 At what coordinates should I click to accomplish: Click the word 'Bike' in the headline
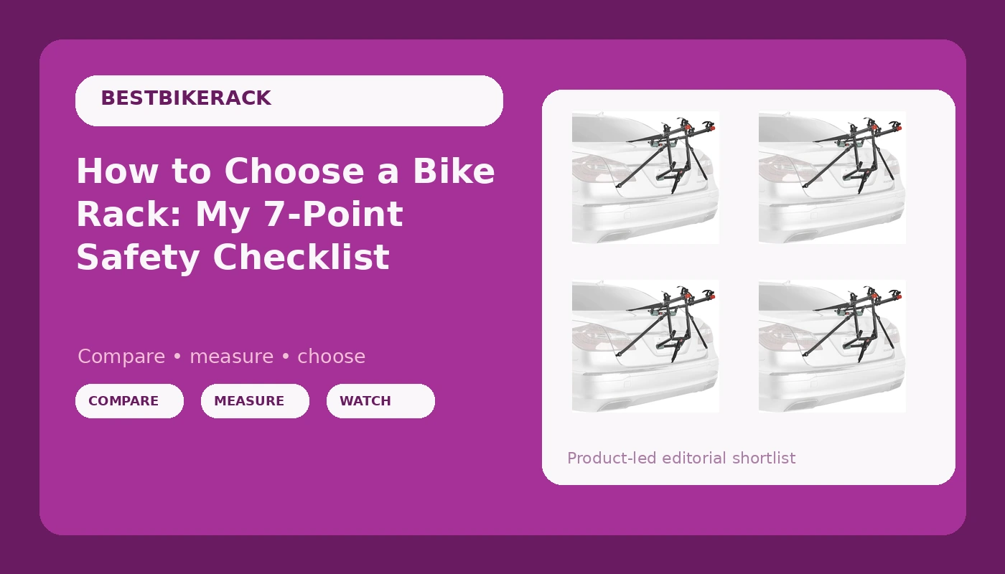coord(454,172)
